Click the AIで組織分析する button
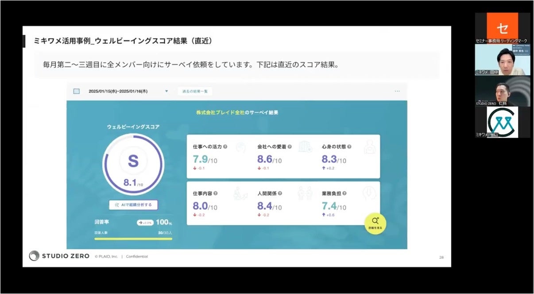The height and width of the screenshot is (294, 534). point(133,205)
